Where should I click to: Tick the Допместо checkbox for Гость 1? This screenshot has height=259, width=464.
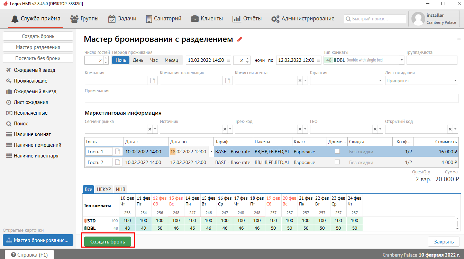click(x=337, y=151)
